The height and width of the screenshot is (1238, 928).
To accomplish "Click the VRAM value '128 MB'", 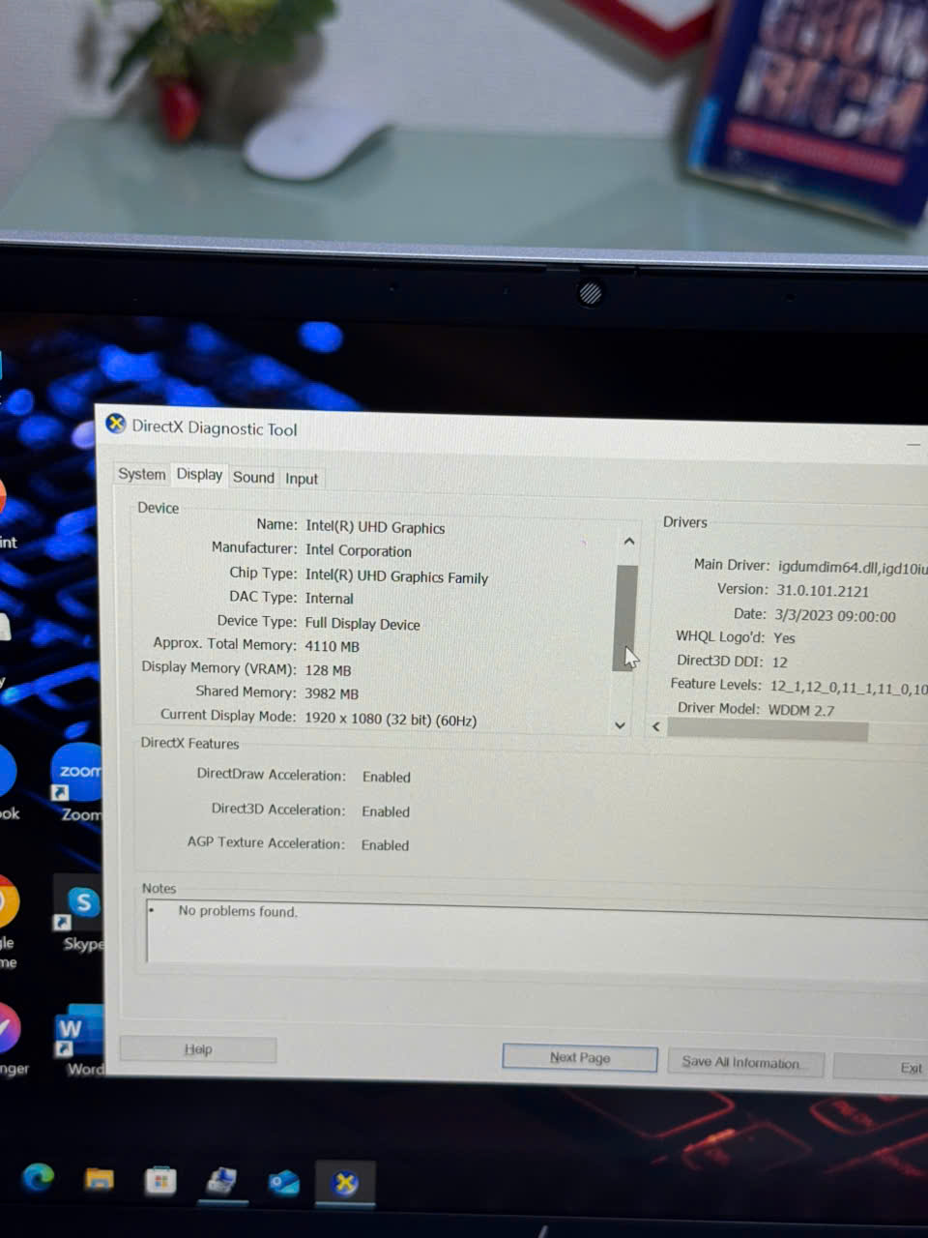I will [x=328, y=670].
